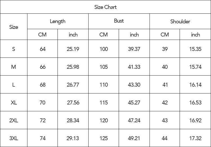Select the Shoulder column header
Image resolution: width=211 pixels, height=147 pixels.
(x=180, y=22)
